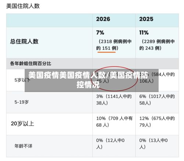184x161 pixels.
Task: Click the 7% value under 2026
Action: coord(100,33)
